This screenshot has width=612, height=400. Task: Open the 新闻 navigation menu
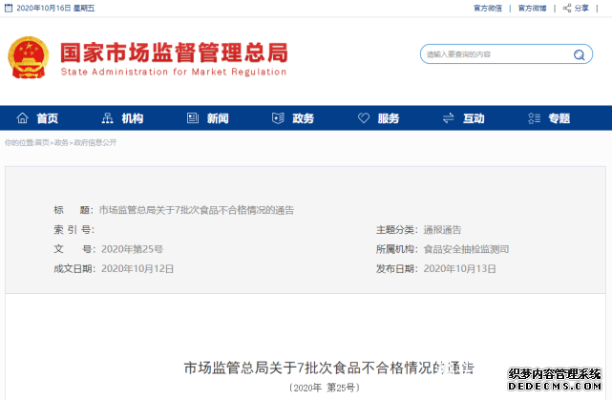pos(218,118)
